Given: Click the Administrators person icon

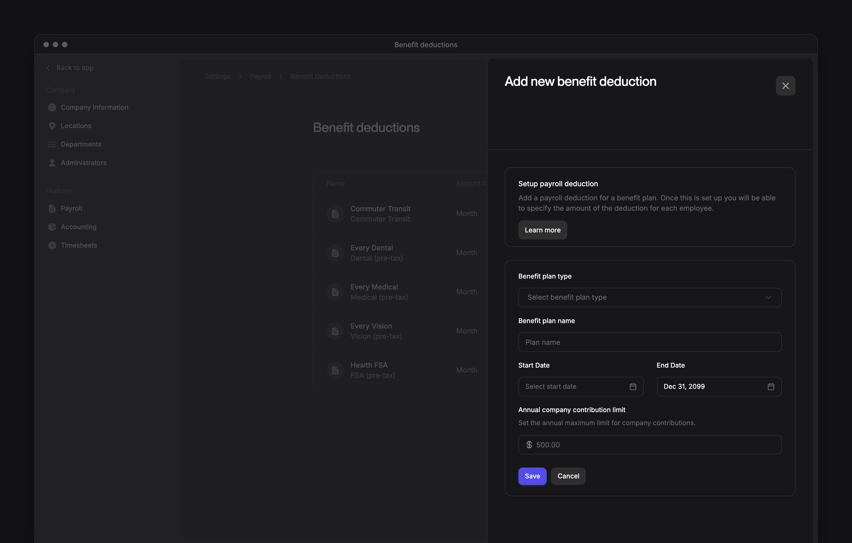Looking at the screenshot, I should [52, 163].
